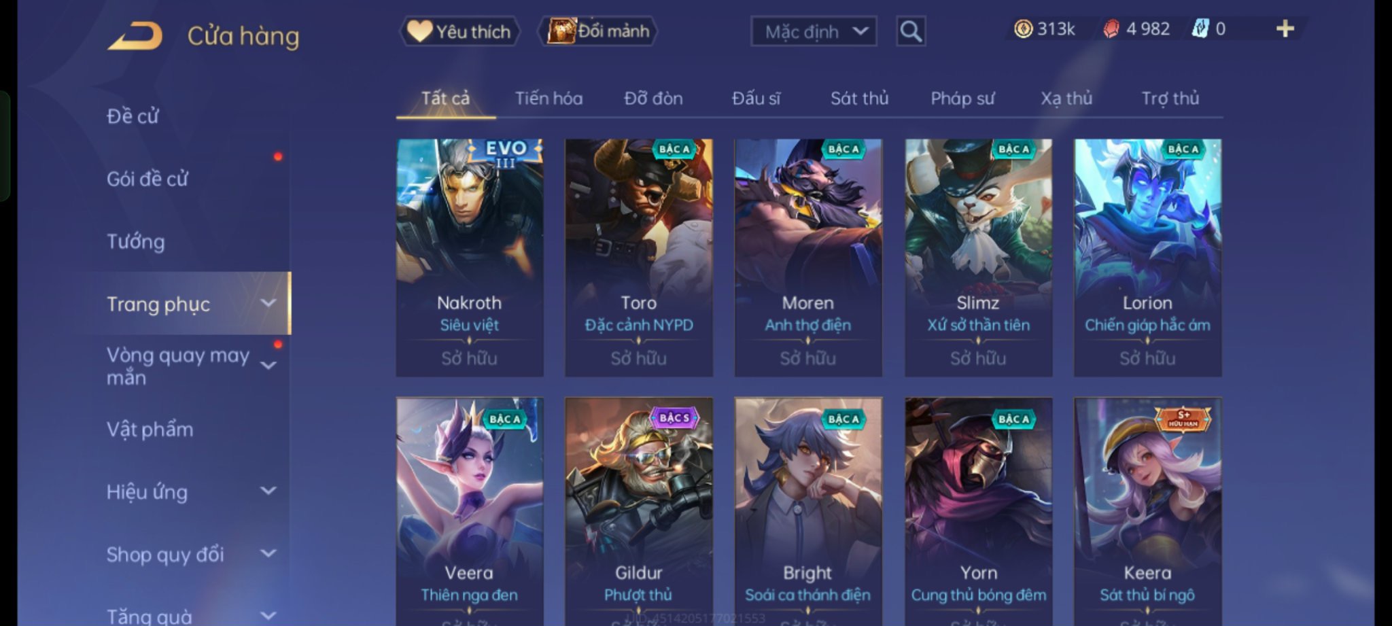This screenshot has height=626, width=1392.
Task: Tap the back arrow beside Cửa hàng
Action: pyautogui.click(x=135, y=35)
